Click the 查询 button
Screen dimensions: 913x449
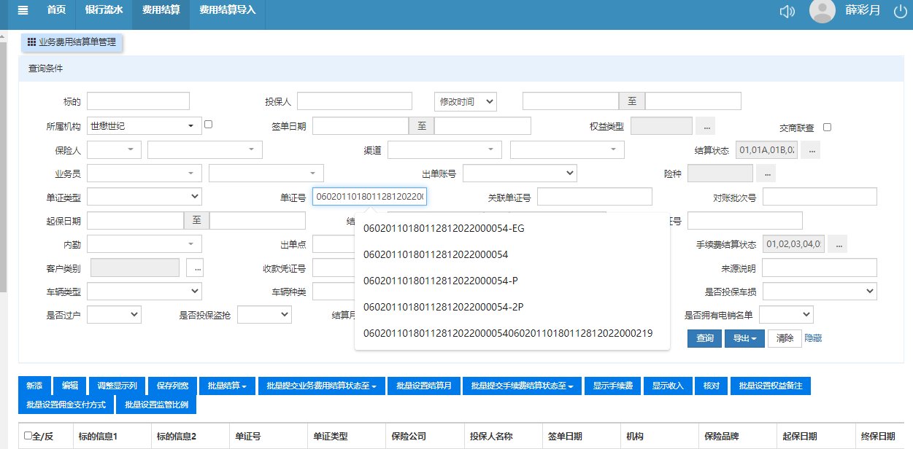click(704, 338)
